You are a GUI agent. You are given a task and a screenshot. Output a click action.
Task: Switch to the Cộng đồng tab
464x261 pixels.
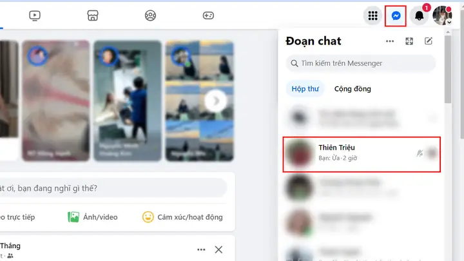coord(353,89)
